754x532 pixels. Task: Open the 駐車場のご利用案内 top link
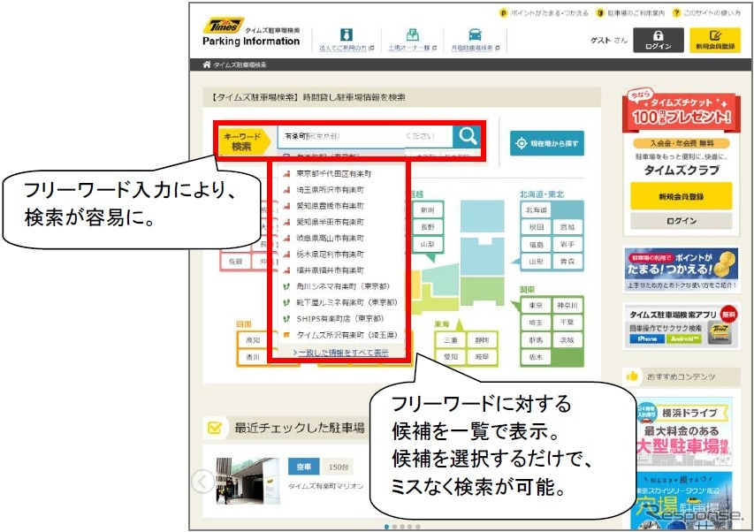coord(630,13)
